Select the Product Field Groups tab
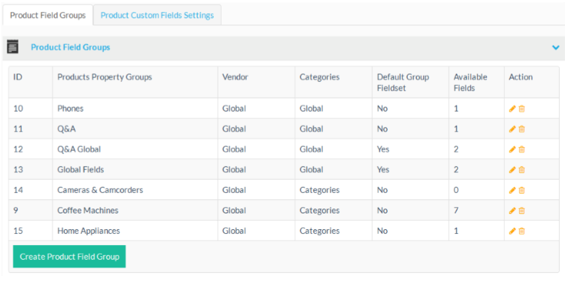The width and height of the screenshot is (565, 282). coord(48,15)
